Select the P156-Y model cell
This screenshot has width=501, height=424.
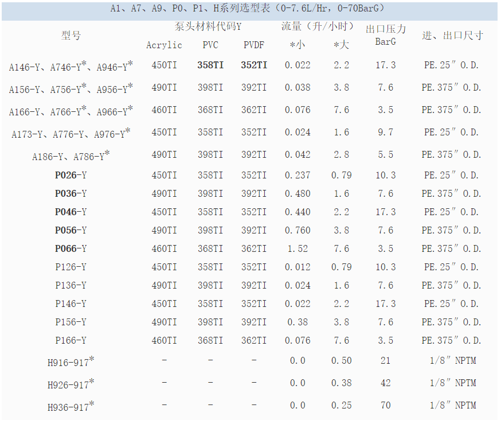(71, 322)
